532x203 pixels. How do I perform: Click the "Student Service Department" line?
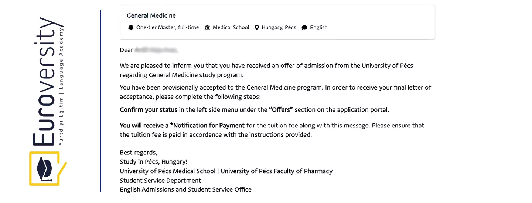pyautogui.click(x=160, y=181)
